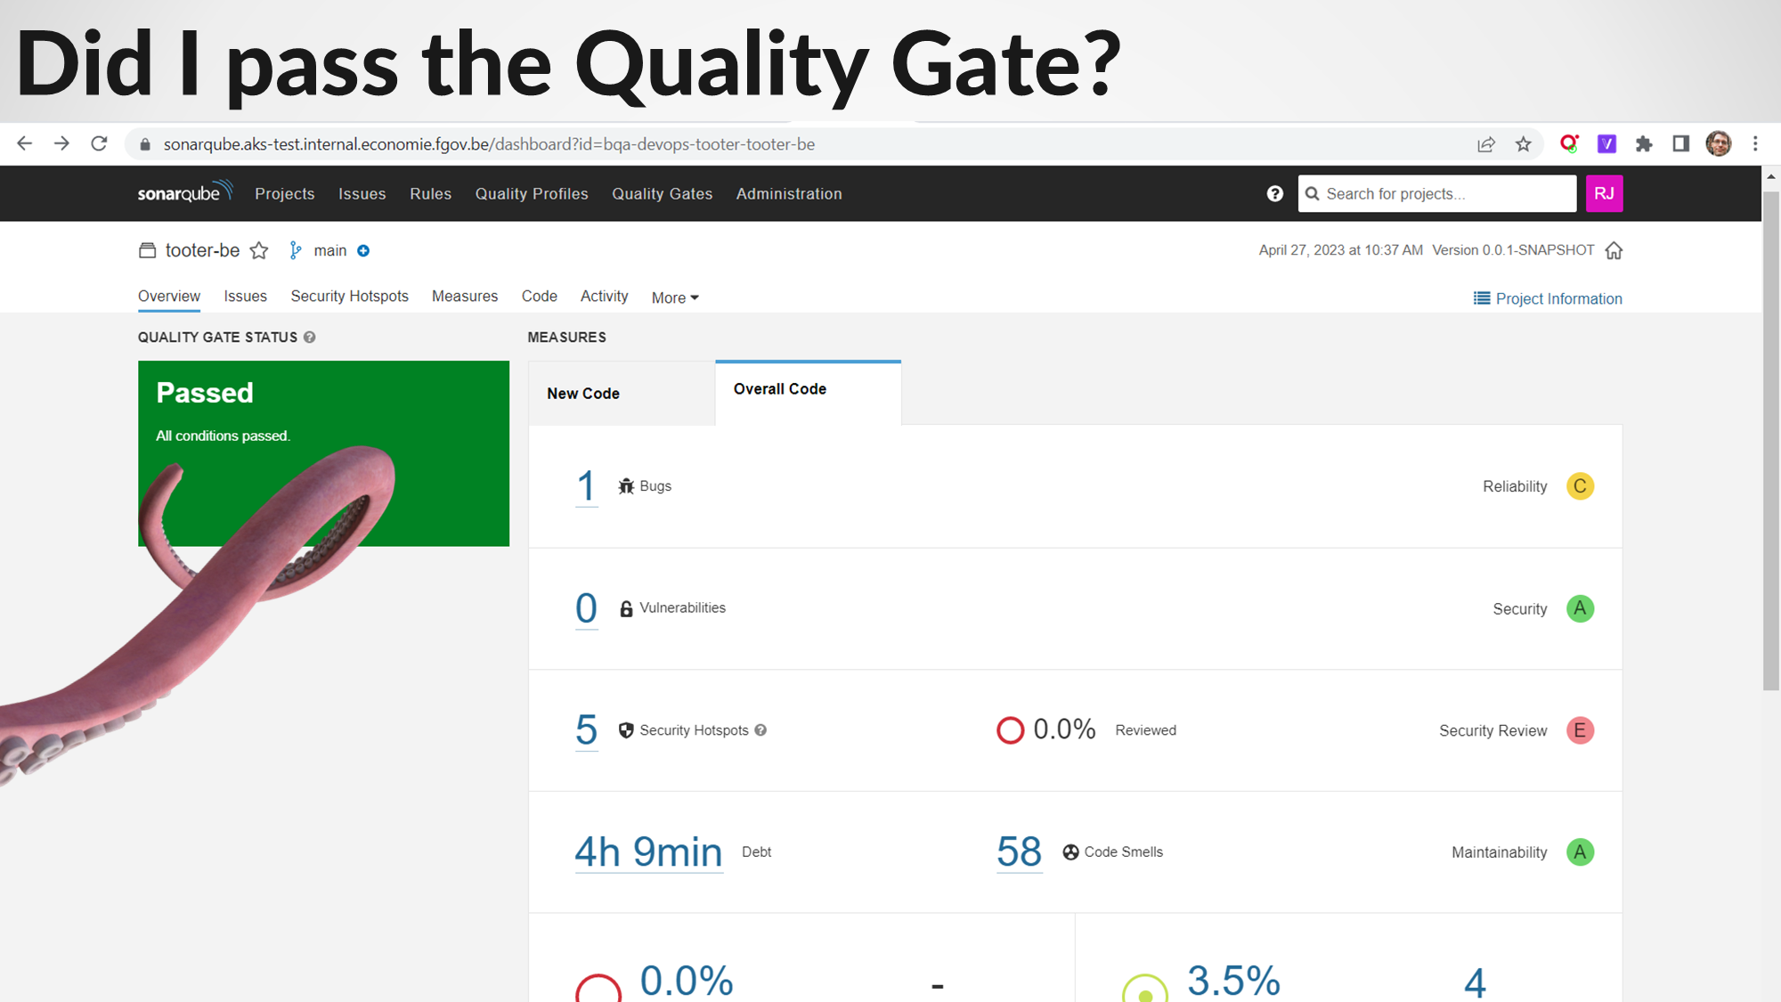
Task: Click the project home icon beside version
Action: [1614, 251]
